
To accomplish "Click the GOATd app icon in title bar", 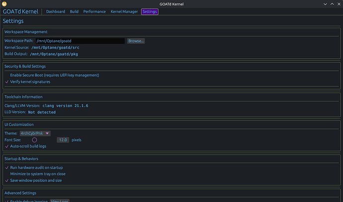I will (4, 3).
